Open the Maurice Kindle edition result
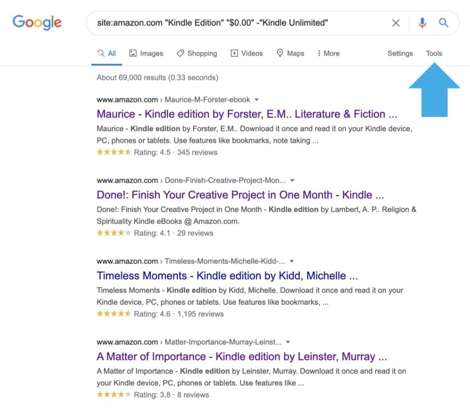Viewport: 470px width, 412px height. (246, 114)
